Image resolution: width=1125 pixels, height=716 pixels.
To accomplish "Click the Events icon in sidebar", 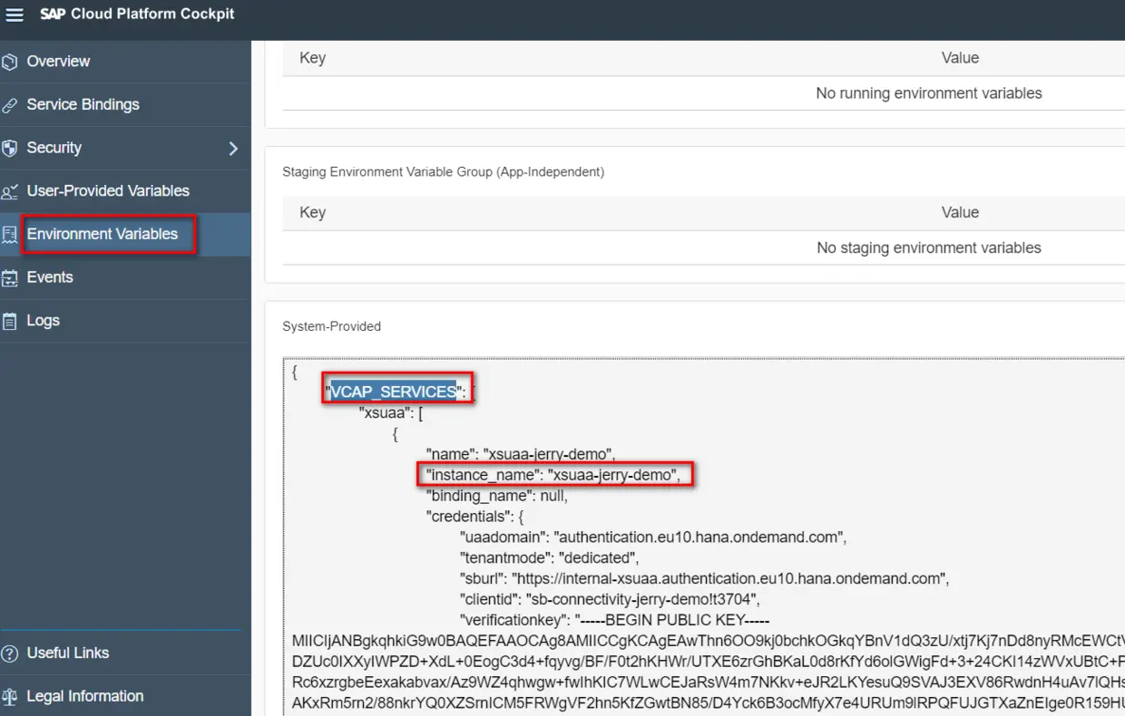I will pos(10,277).
